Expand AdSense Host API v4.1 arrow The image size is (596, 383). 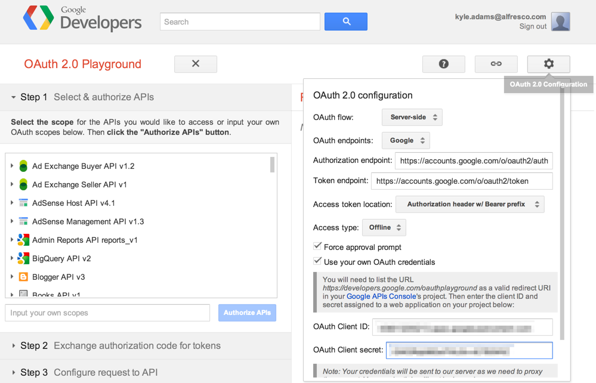point(12,202)
